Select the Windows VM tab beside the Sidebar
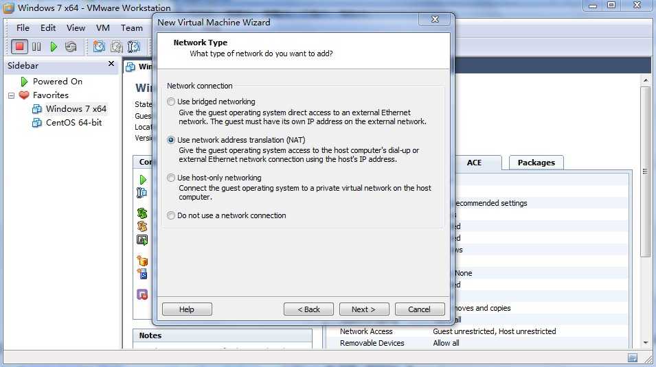 coord(139,67)
